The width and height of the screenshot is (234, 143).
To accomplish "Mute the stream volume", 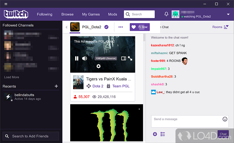I will pyautogui.click(x=85, y=59).
